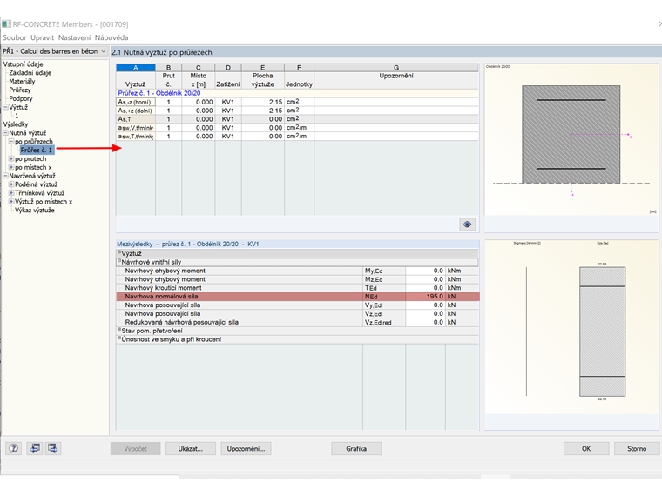The image size is (662, 496).
Task: Click the Ukázat... button
Action: point(191,448)
